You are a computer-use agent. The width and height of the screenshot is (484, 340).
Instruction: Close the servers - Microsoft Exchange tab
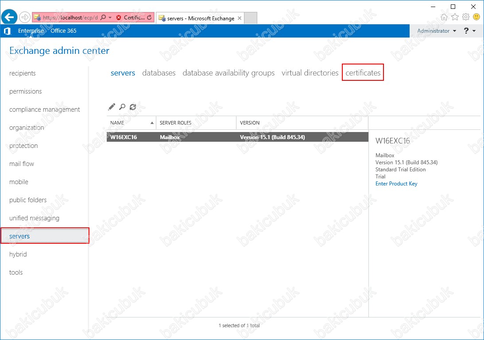[240, 18]
